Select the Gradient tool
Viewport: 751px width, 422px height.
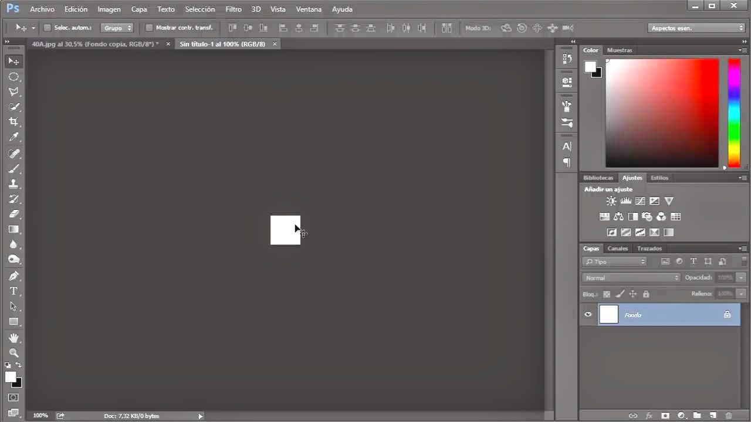coord(13,230)
